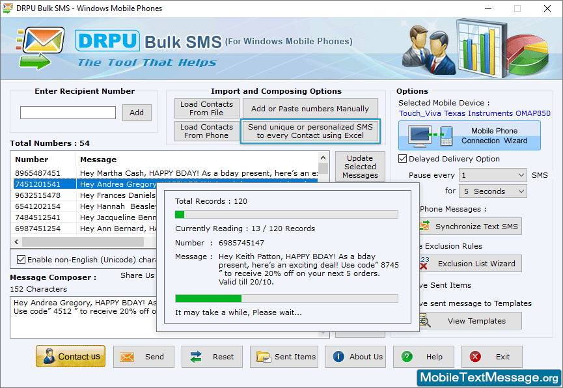
Task: Click the horizontal scrollbar thumb of contact list
Action: [x=83, y=242]
